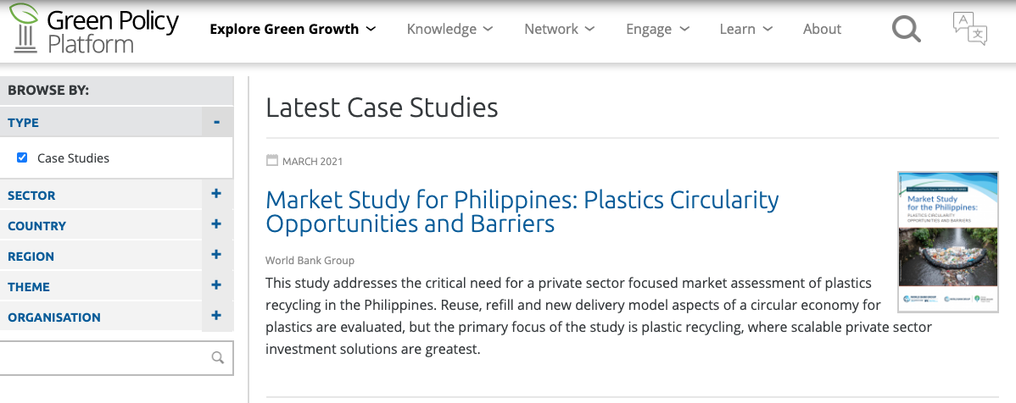
Task: Go to the About page
Action: coord(822,30)
